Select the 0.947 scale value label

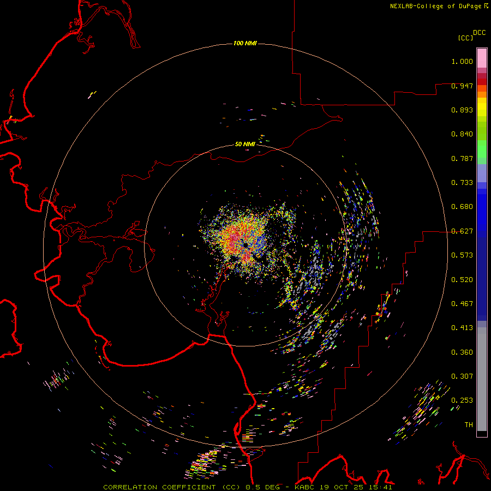[x=462, y=86]
